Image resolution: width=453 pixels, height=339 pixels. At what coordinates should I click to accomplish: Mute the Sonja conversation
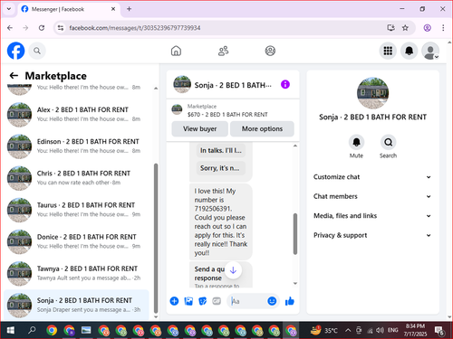356,142
